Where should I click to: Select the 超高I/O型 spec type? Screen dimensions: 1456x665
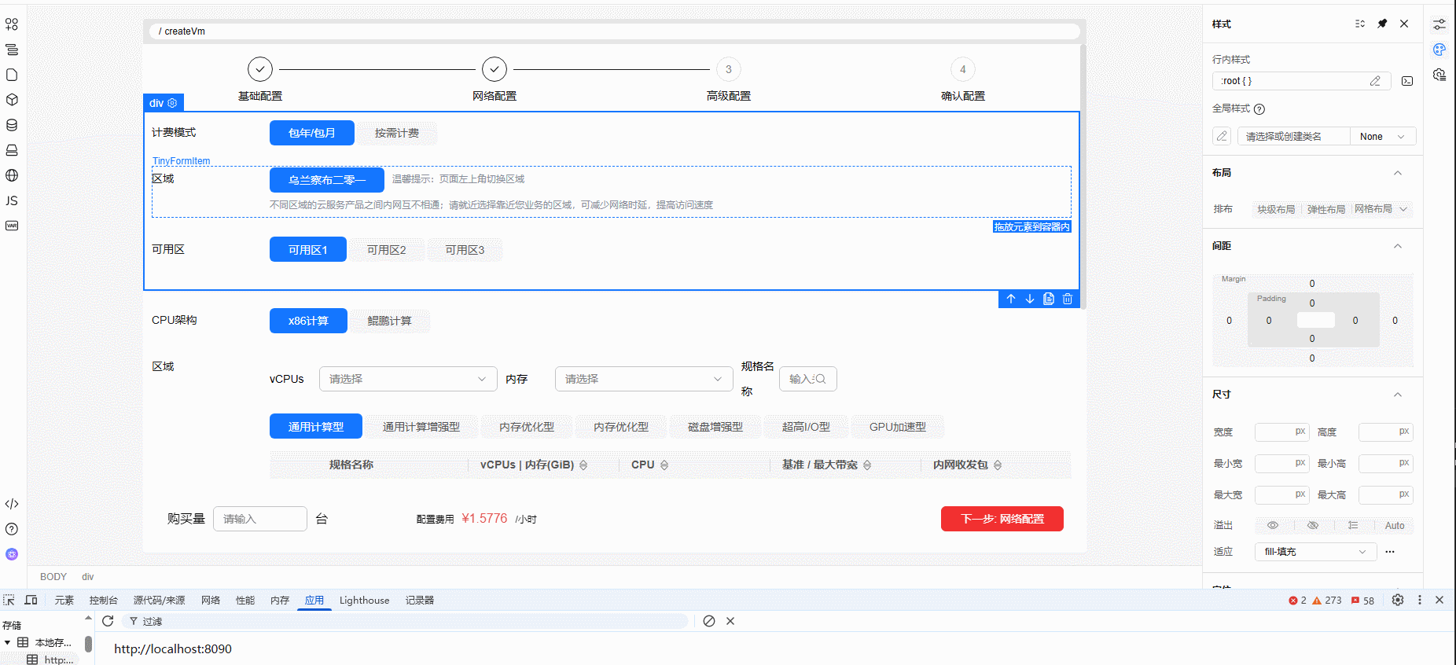806,427
